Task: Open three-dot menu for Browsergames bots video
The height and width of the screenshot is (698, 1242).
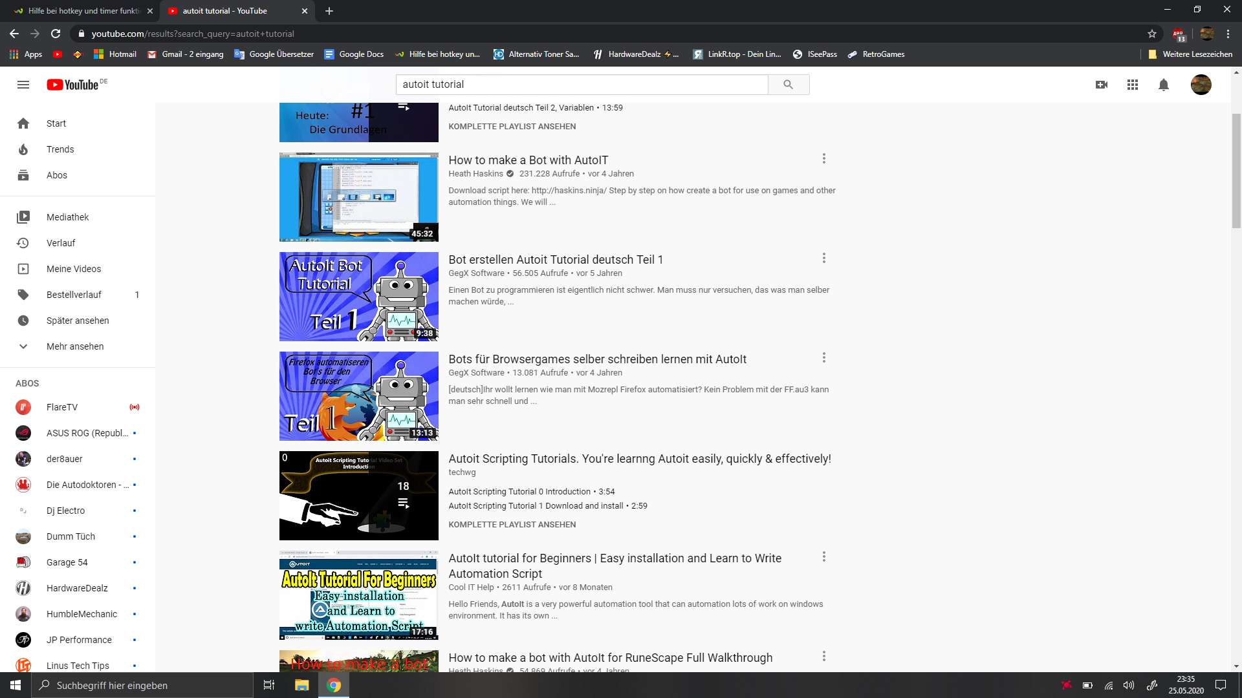Action: point(823,358)
